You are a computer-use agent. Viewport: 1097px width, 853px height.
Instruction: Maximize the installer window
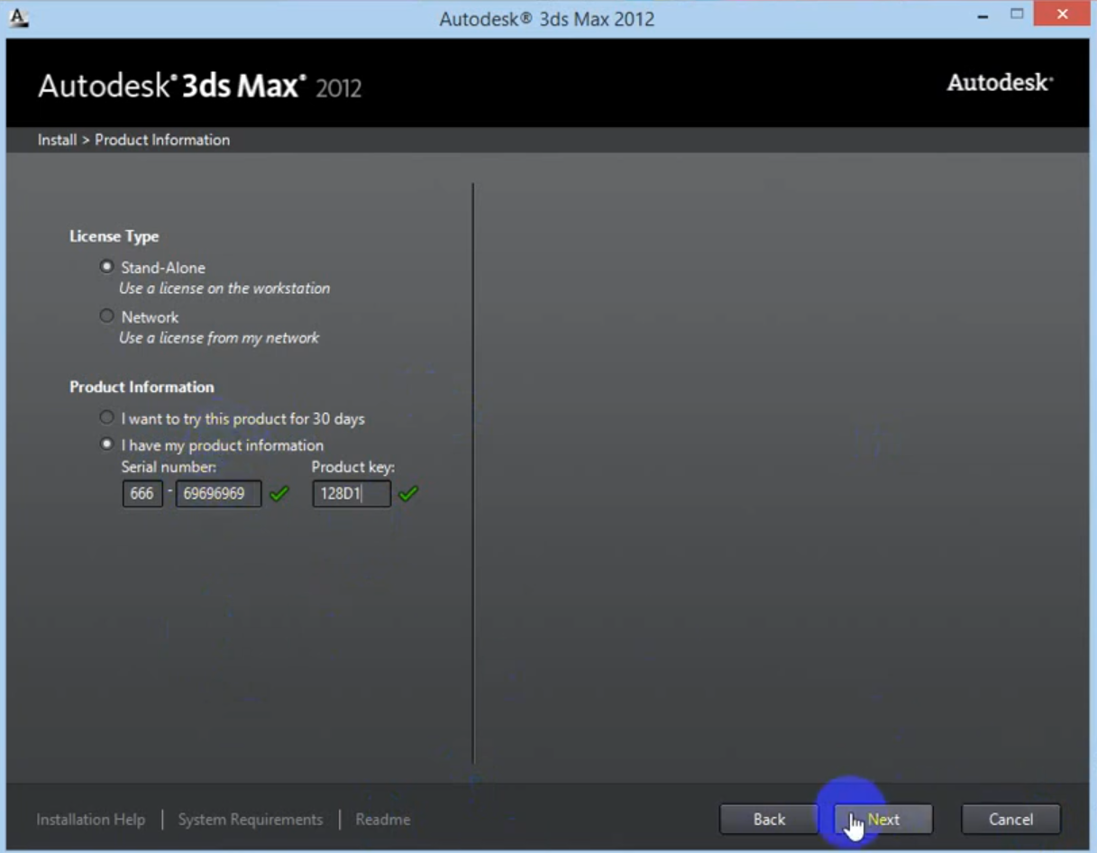click(1017, 14)
